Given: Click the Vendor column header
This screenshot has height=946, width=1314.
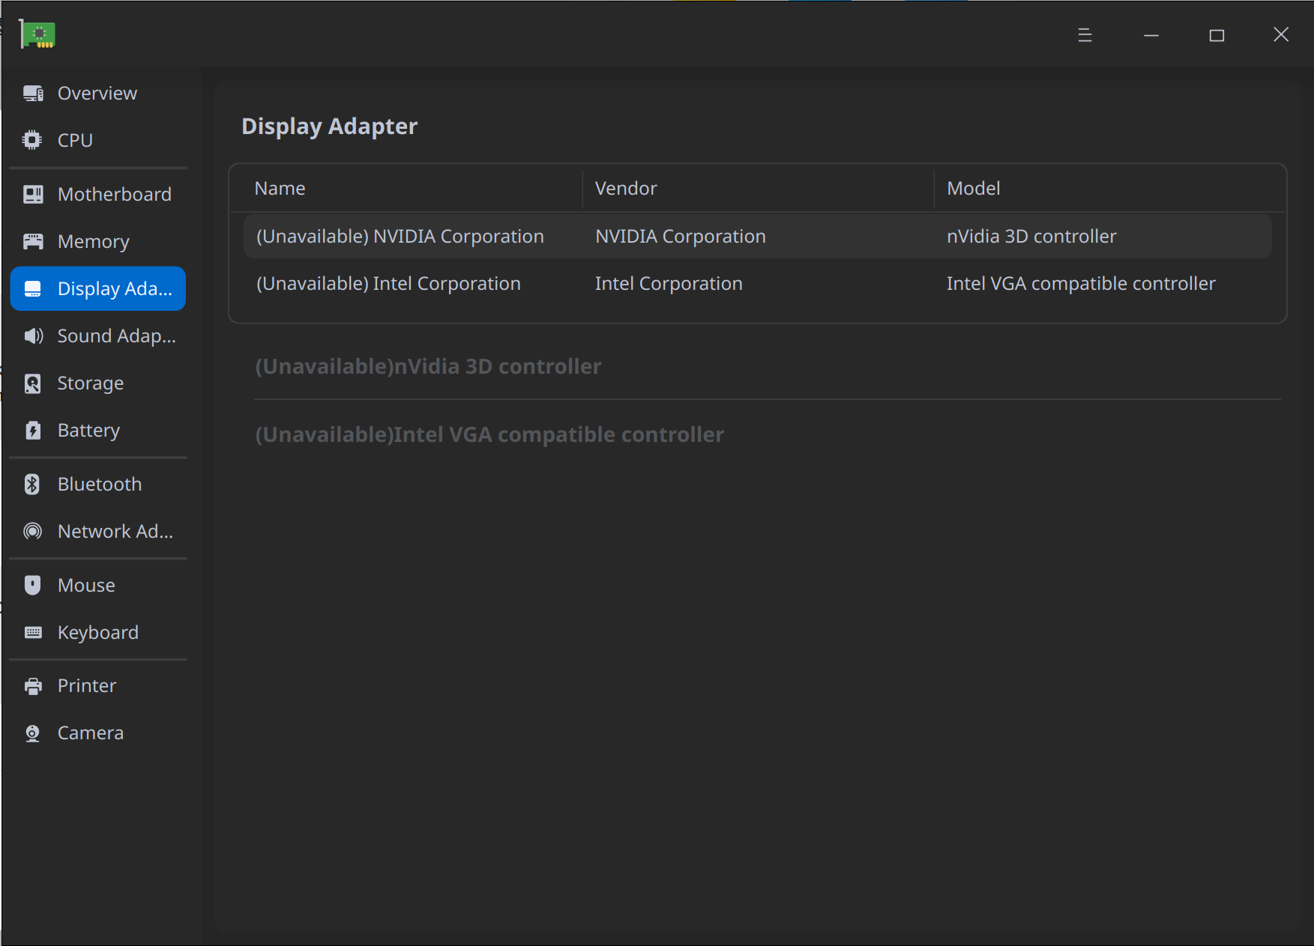Looking at the screenshot, I should coord(626,188).
